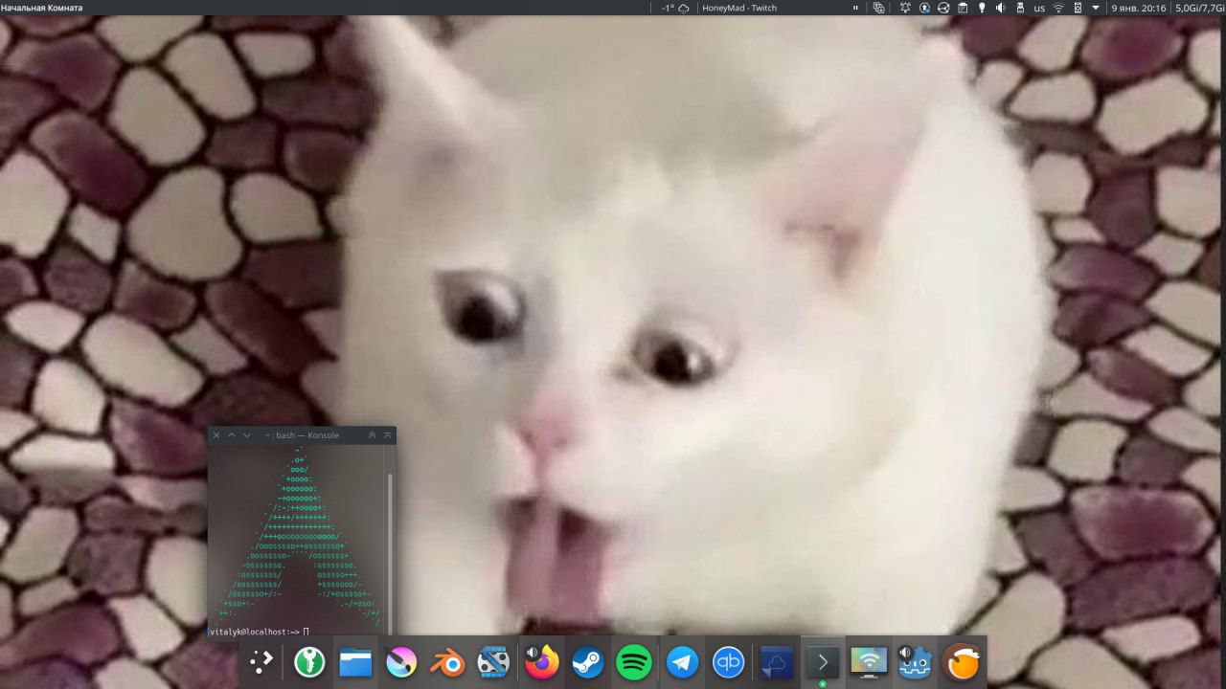Focus the vitalyk@localhost prompt line
The height and width of the screenshot is (689, 1226).
[259, 632]
